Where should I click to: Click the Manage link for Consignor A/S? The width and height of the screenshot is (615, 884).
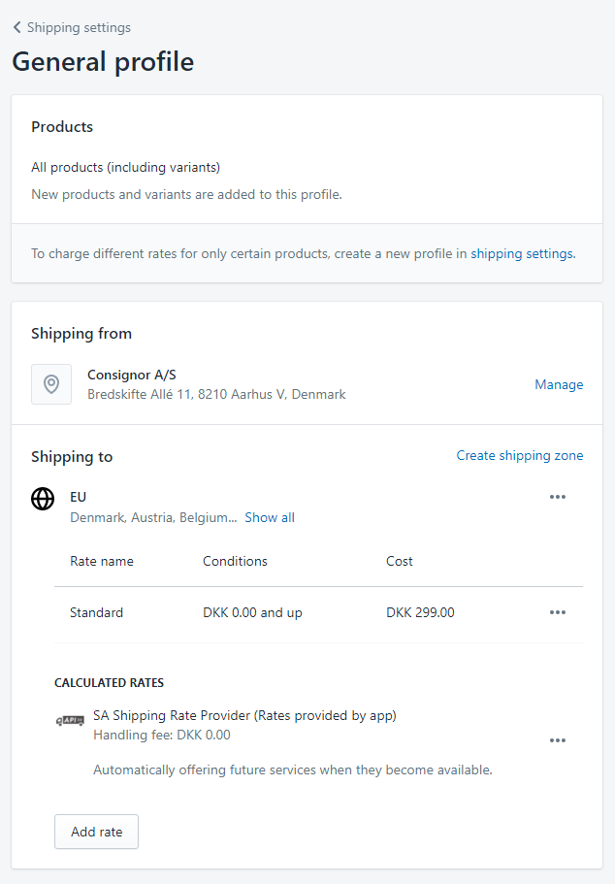[559, 385]
